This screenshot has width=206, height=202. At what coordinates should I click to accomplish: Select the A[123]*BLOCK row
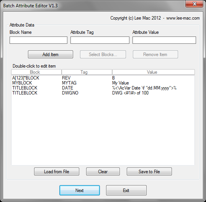pos(103,78)
